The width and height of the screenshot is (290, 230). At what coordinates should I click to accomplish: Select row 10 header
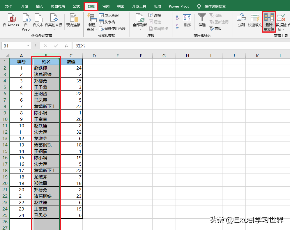5,119
